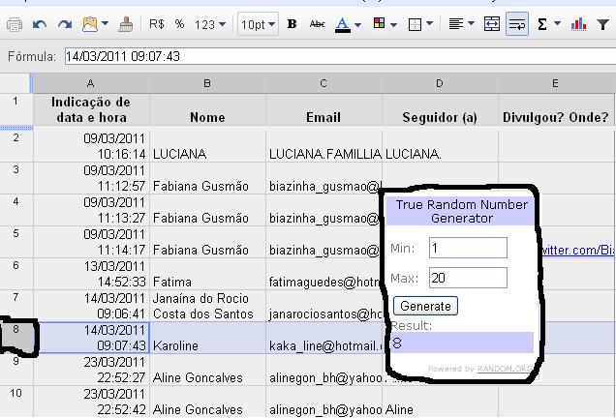Select column A header

click(91, 83)
